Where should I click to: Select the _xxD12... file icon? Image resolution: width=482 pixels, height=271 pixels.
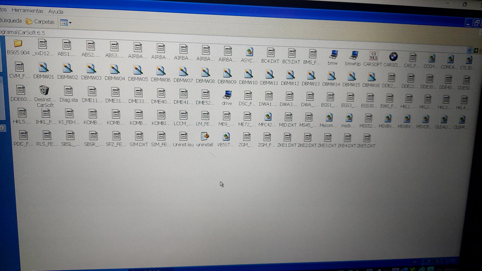pyautogui.click(x=42, y=44)
